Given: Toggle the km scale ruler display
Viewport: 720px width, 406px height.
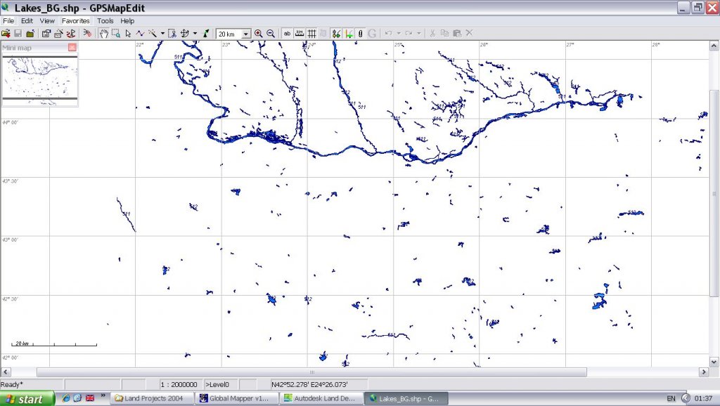Looking at the screenshot, I should [300, 33].
